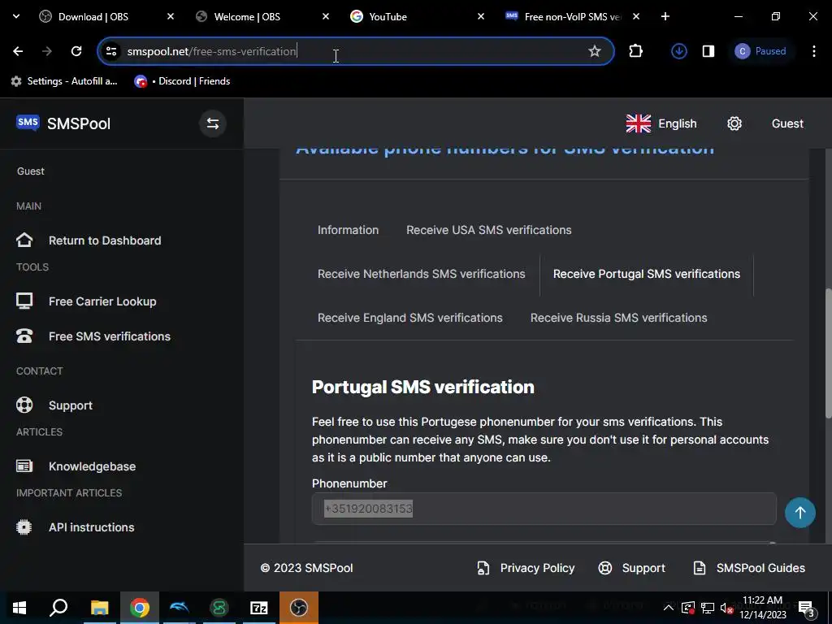Select Receive USA SMS verifications tab
832x624 pixels.
pos(488,230)
